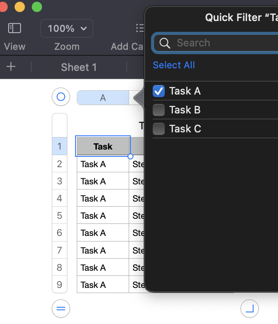Click the Select All link

click(x=174, y=65)
